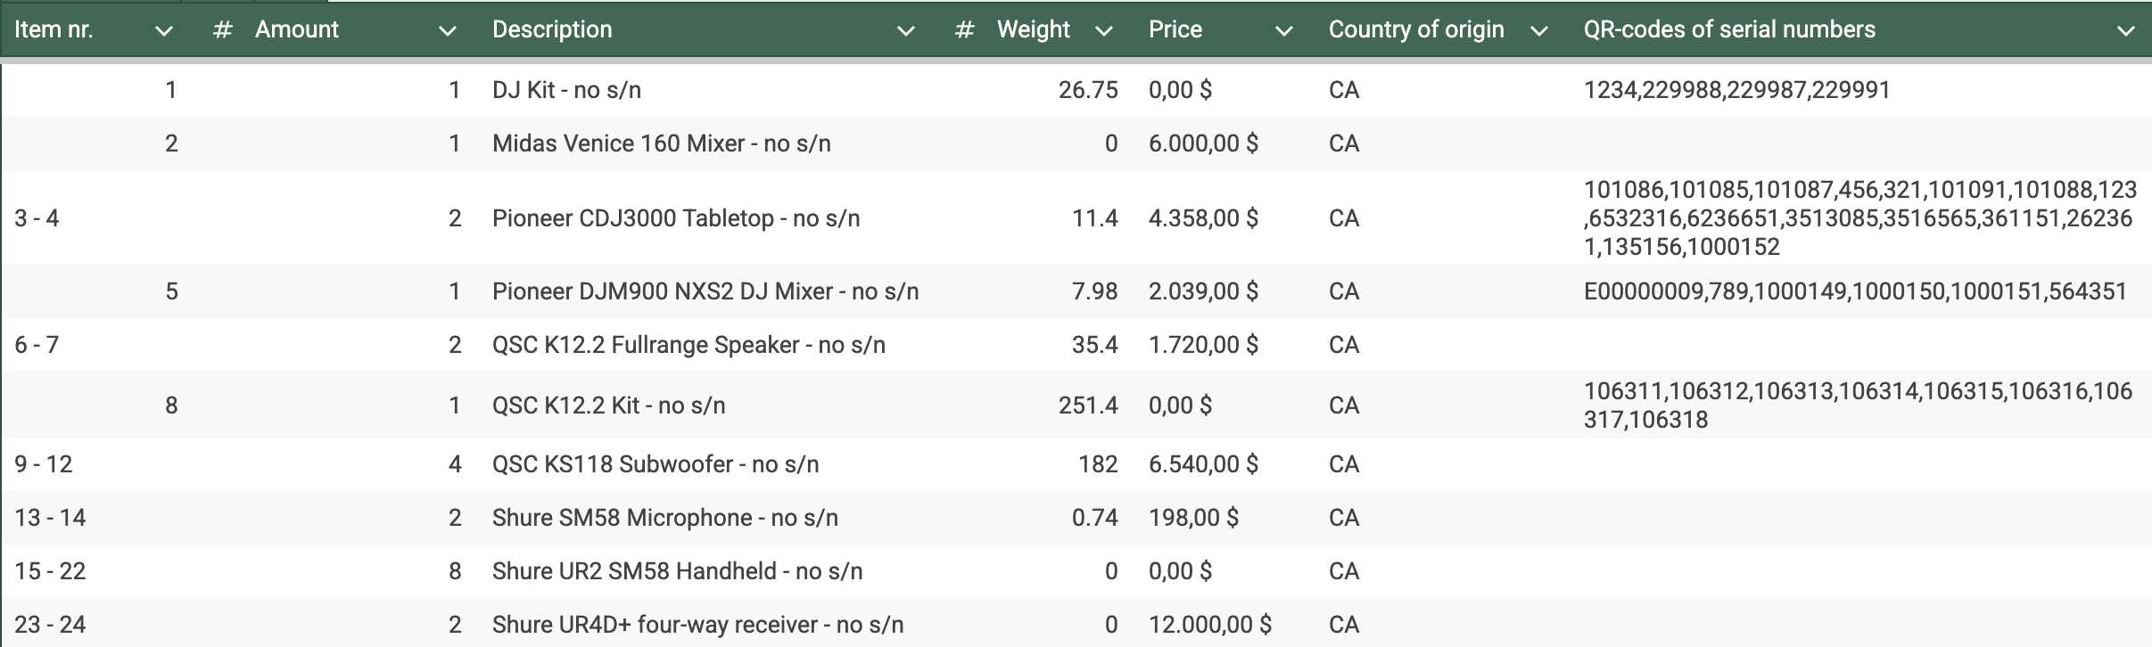
Task: Click the QR codes starting with 1234,229988
Action: (x=1737, y=90)
